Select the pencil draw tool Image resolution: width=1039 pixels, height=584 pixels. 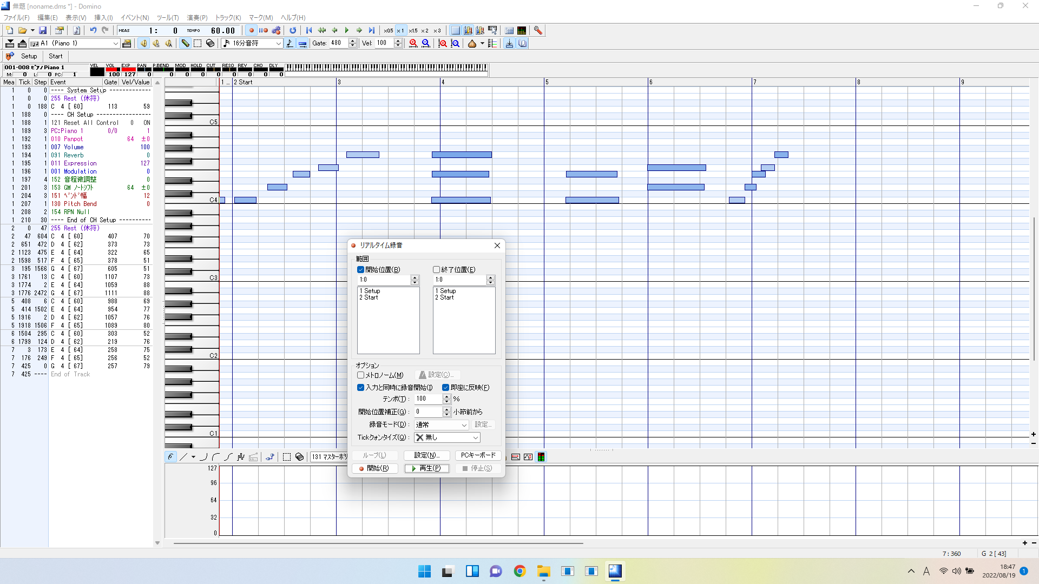click(185, 44)
